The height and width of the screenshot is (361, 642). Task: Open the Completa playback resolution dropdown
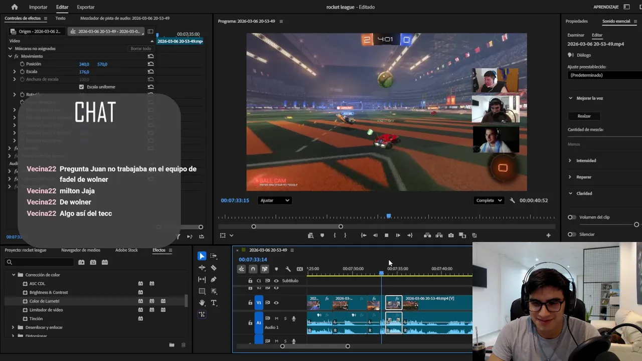(489, 201)
